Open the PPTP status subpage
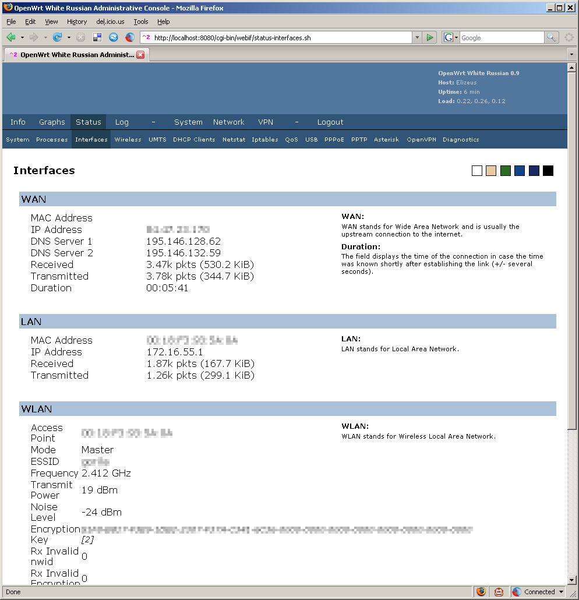579x600 pixels. click(359, 140)
